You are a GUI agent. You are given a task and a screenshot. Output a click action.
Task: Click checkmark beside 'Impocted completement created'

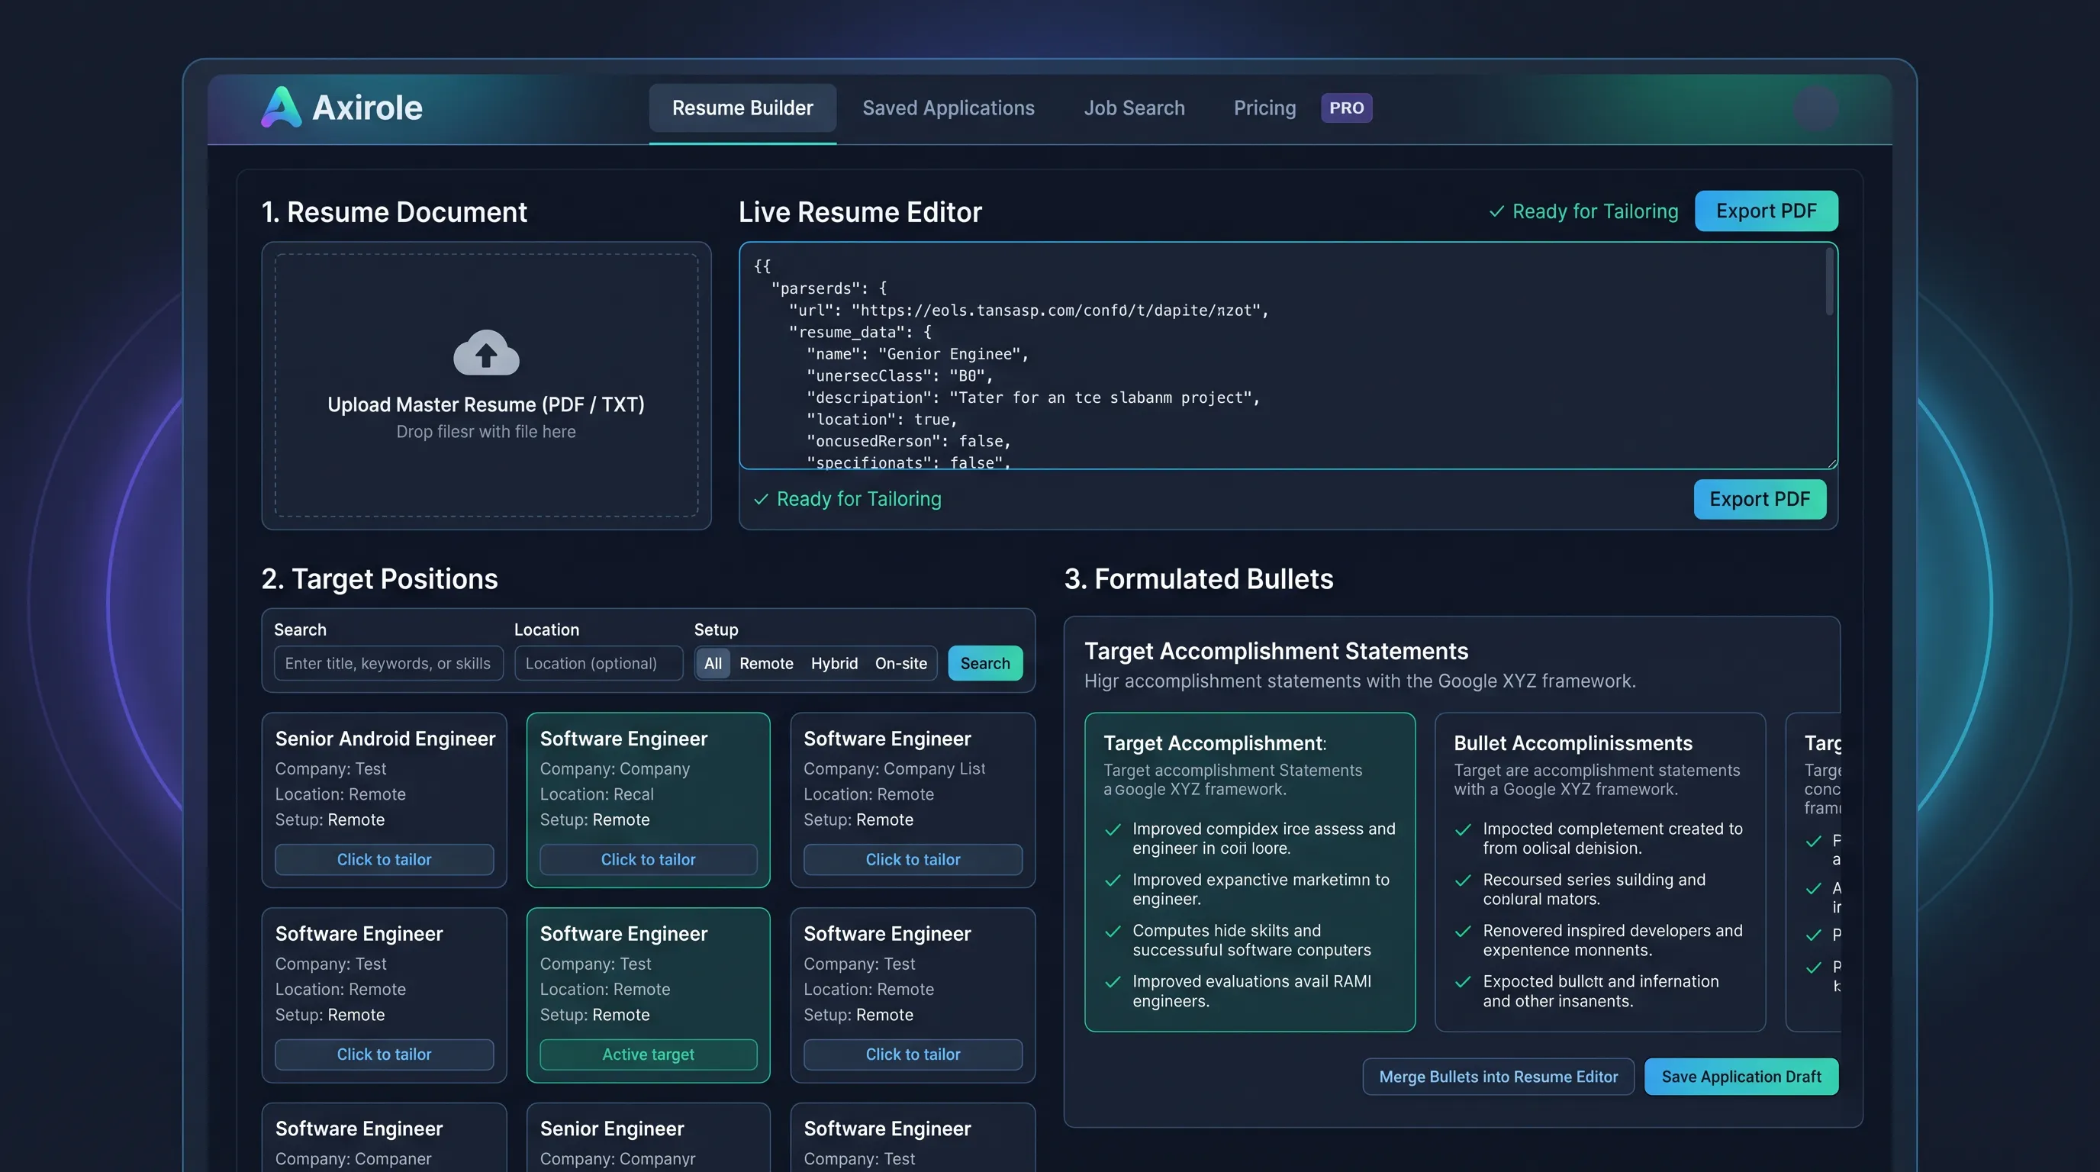tap(1463, 829)
